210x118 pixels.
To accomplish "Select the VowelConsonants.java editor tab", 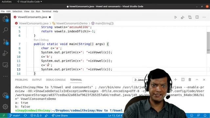I will tap(32, 17).
